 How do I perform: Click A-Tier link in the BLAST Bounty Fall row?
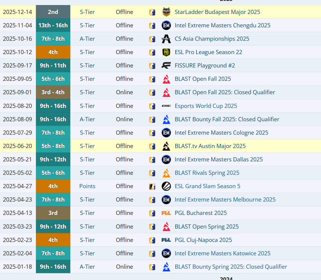coord(87,119)
